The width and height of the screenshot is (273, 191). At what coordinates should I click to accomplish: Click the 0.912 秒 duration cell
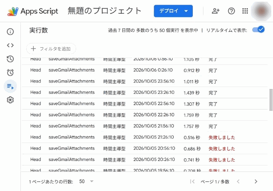[192, 70]
